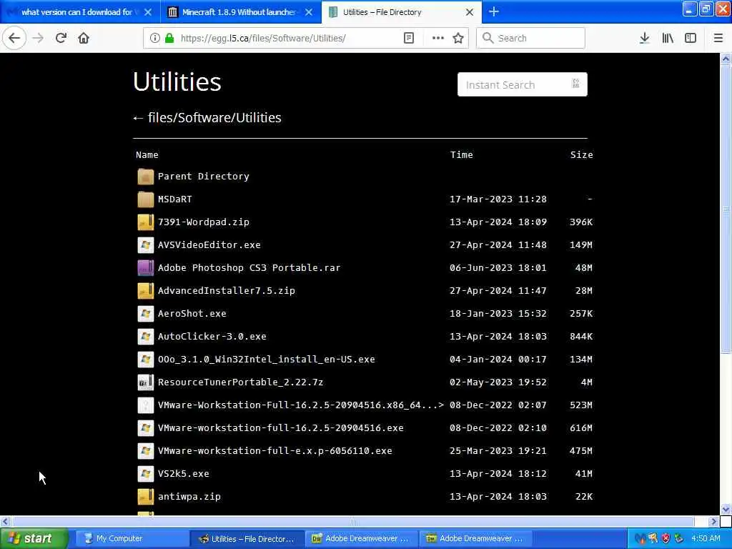Click the AVSVideoEditor.exe file icon
The height and width of the screenshot is (549, 732).
[146, 245]
